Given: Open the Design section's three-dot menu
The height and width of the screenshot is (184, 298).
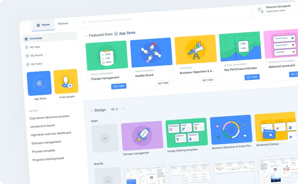Looking at the screenshot, I should click(x=123, y=108).
